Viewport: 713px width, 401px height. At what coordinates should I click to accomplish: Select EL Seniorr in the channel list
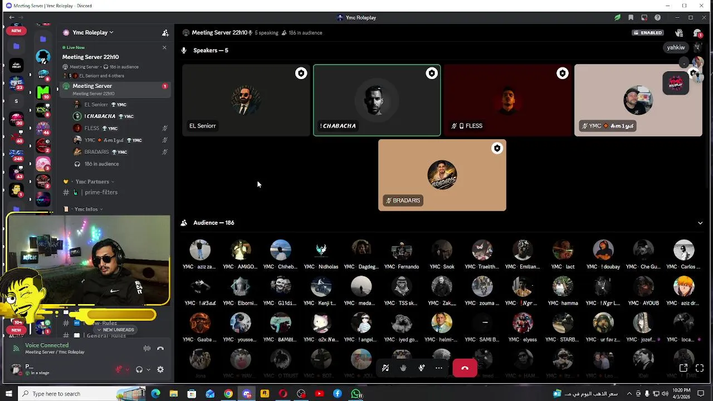[x=96, y=105]
